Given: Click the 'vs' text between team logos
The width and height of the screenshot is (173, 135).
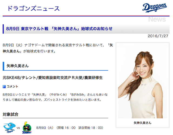Looking at the screenshot, I should point(18,128).
